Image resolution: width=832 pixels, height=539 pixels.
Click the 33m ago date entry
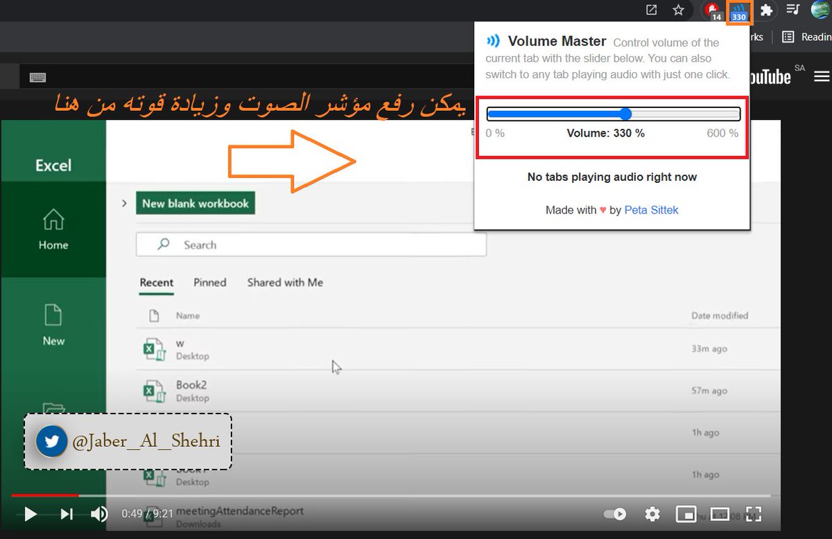pyautogui.click(x=709, y=349)
